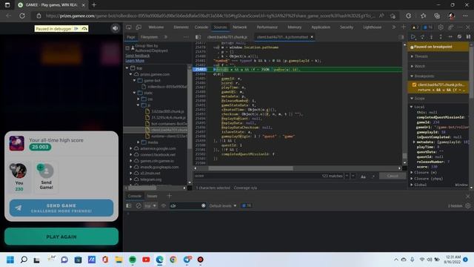Expand the Global scope entry

click(412, 185)
